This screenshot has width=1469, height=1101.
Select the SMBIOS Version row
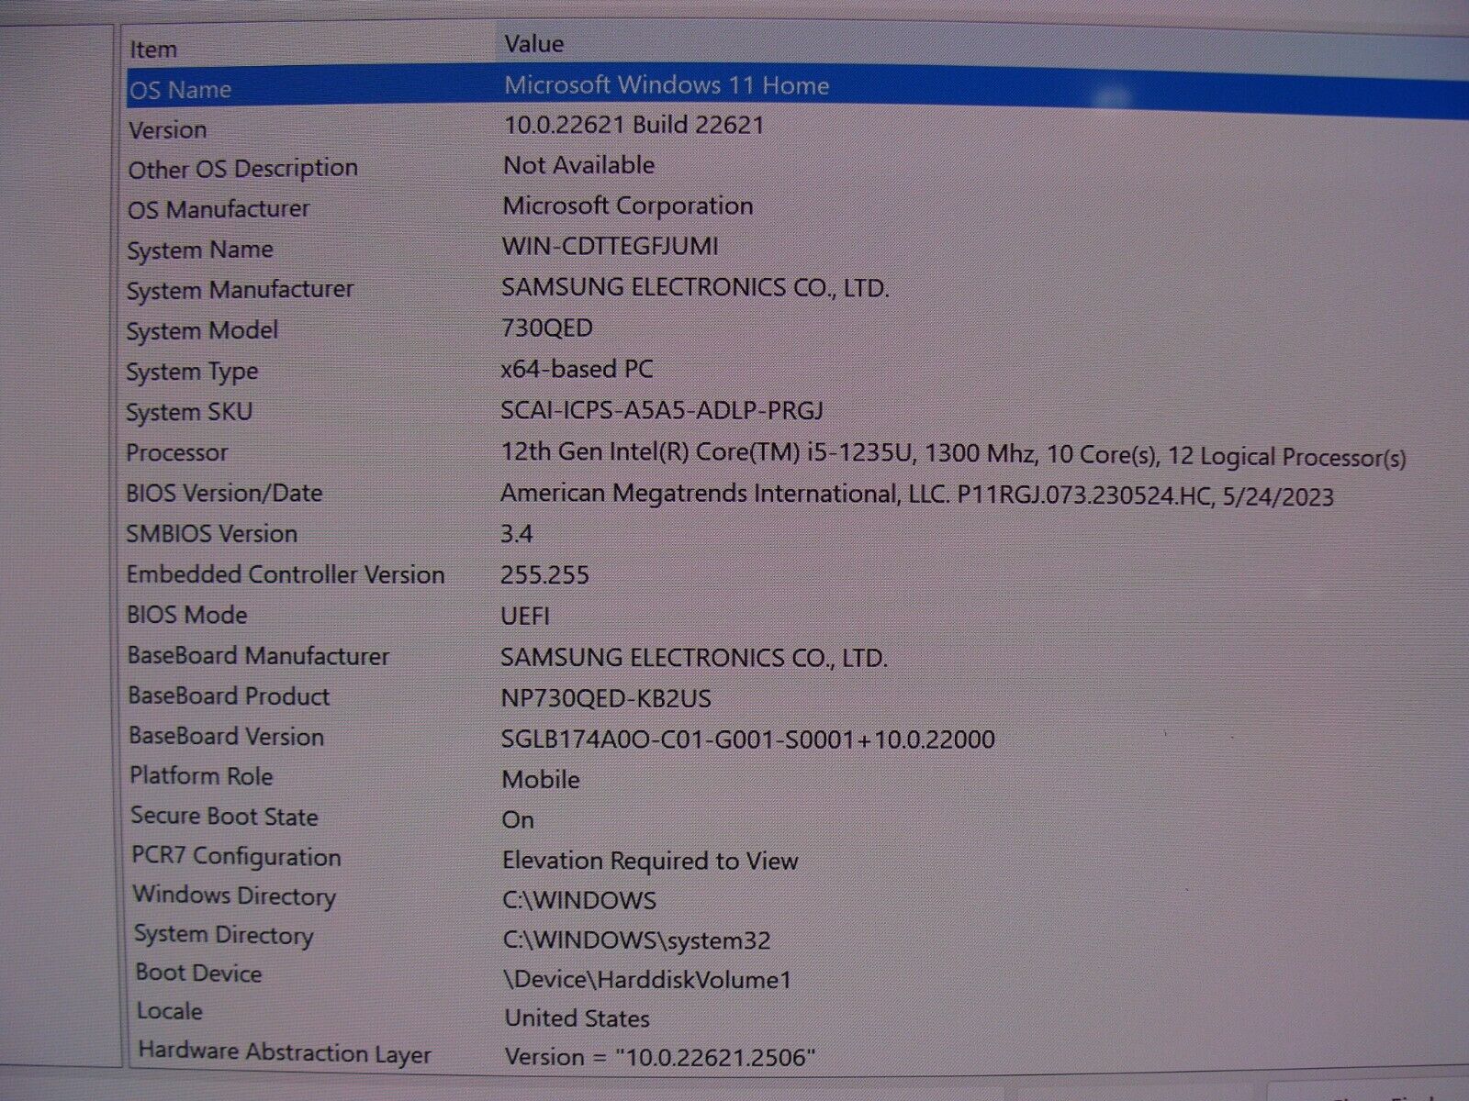click(211, 534)
